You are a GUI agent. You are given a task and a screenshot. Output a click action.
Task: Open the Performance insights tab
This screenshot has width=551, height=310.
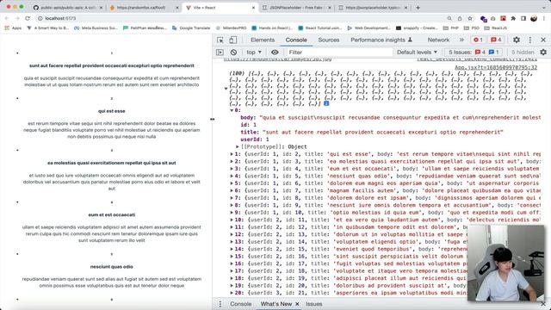(381, 40)
